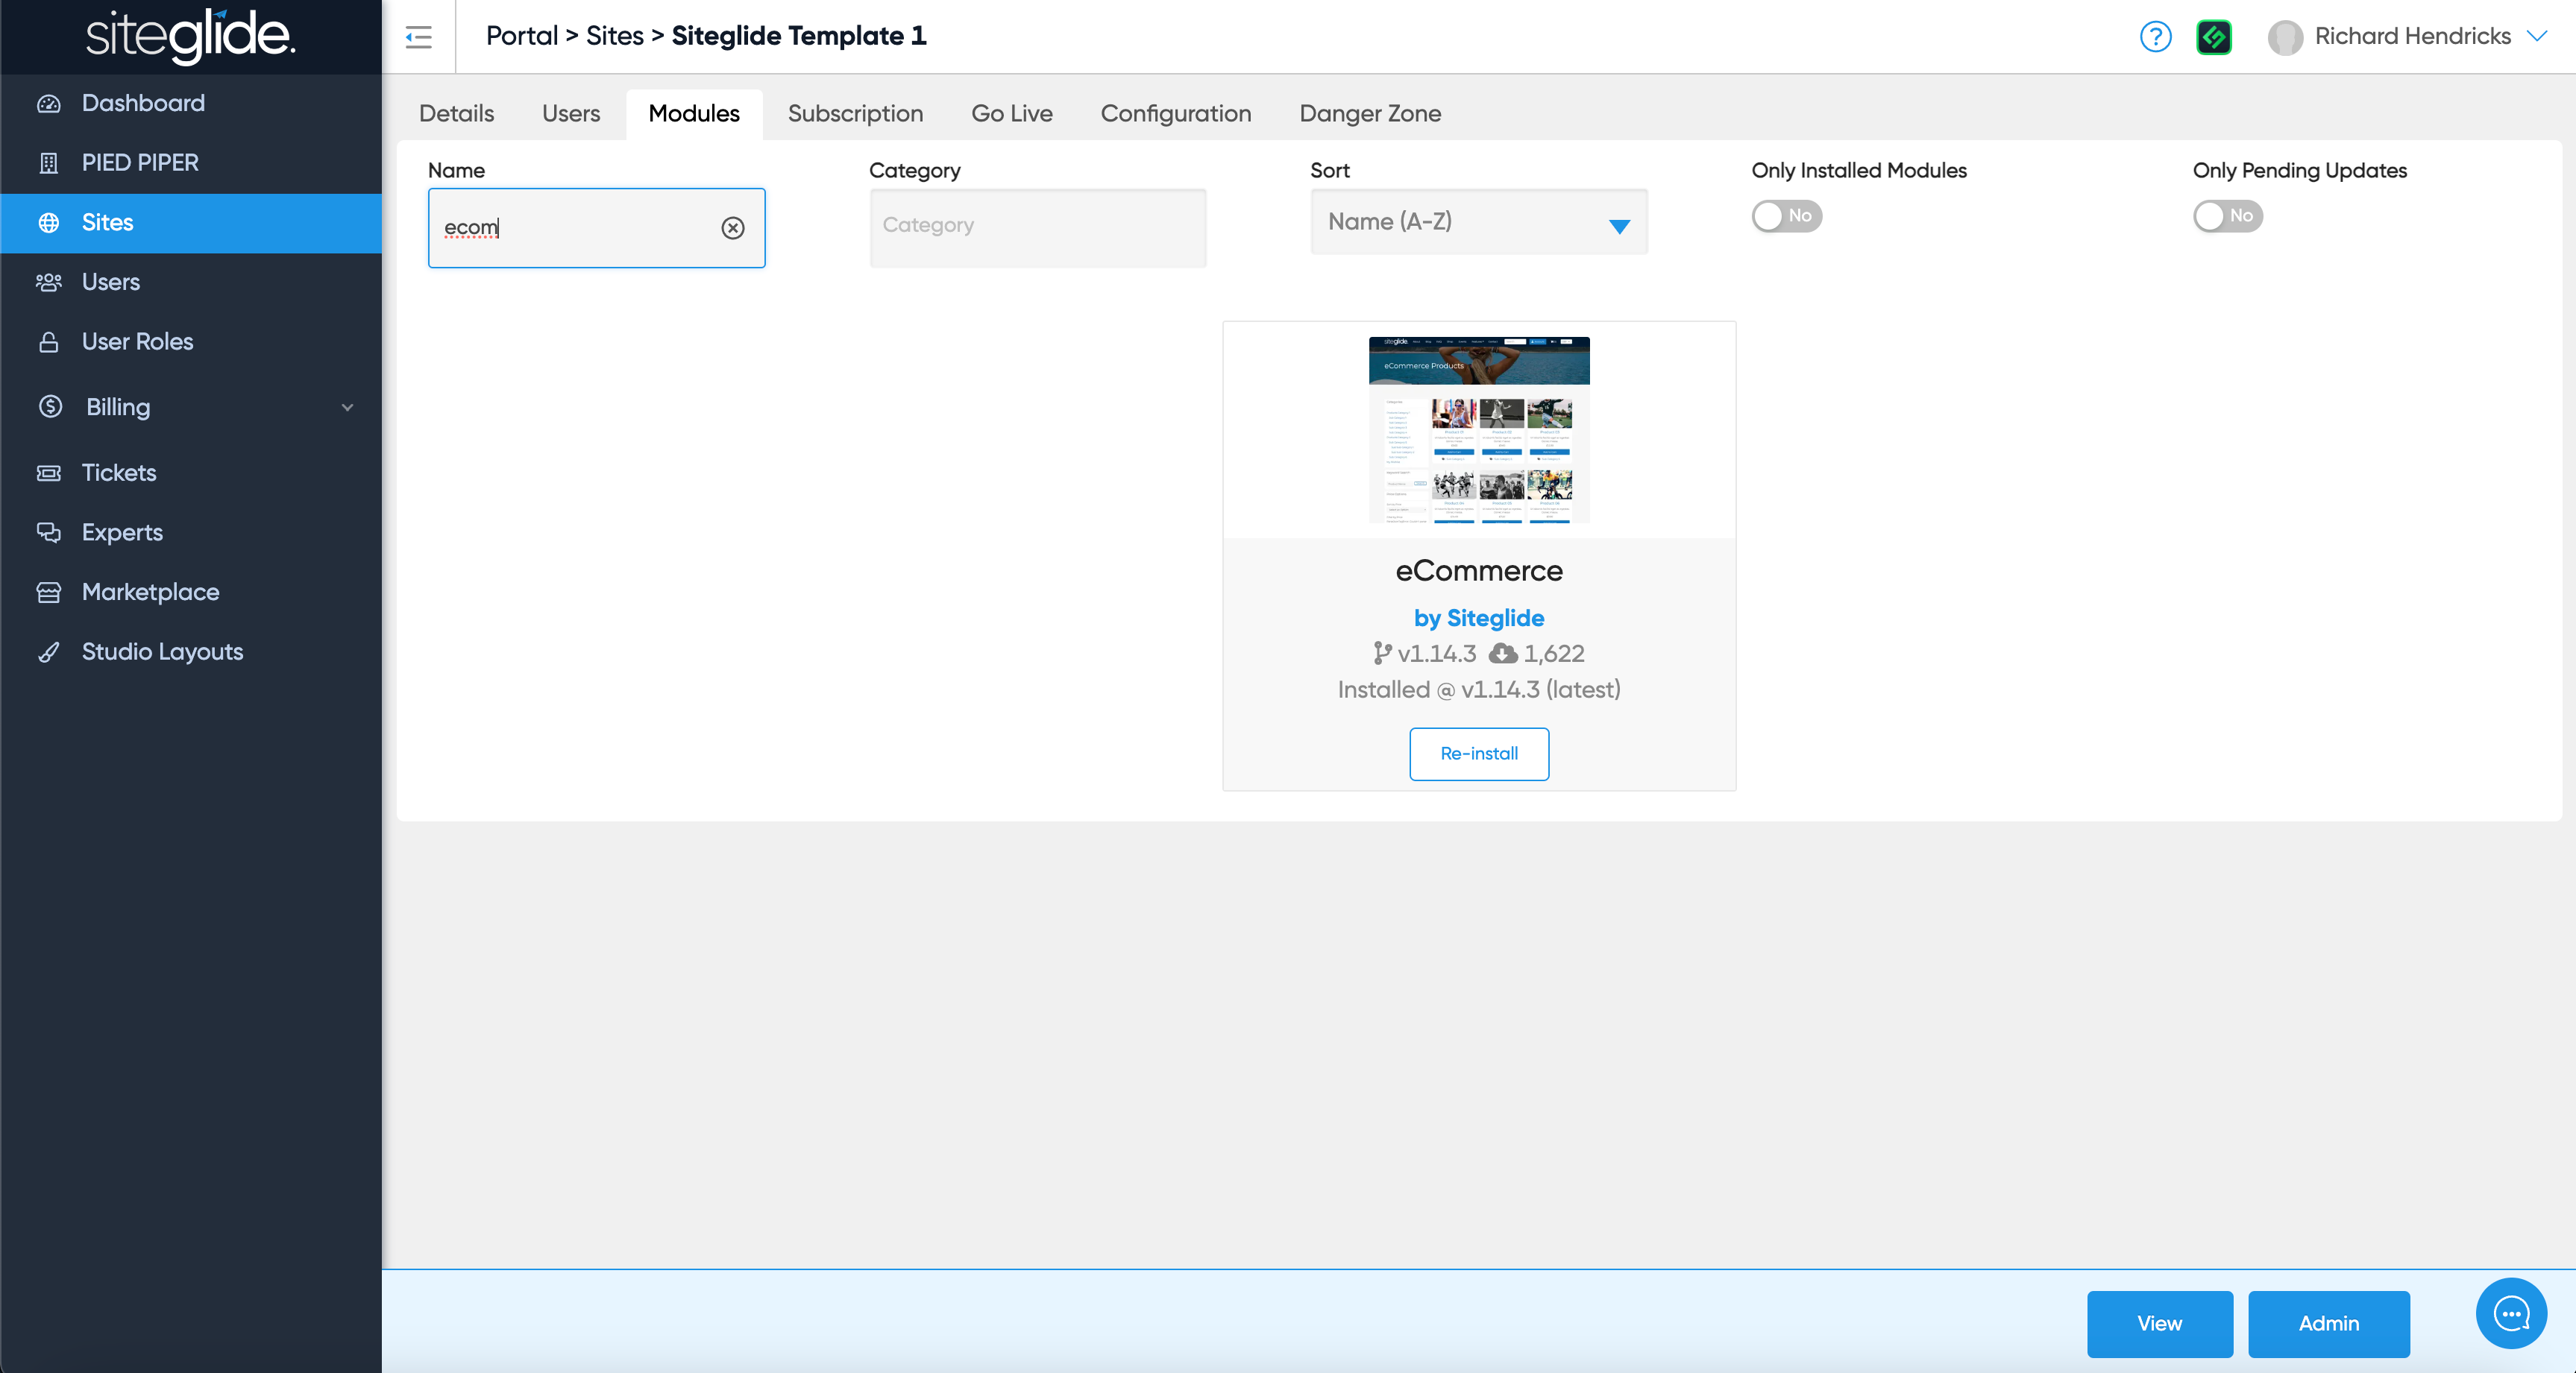Click Richard Hendricks avatar image
Viewport: 2576px width, 1373px height.
[x=2285, y=37]
